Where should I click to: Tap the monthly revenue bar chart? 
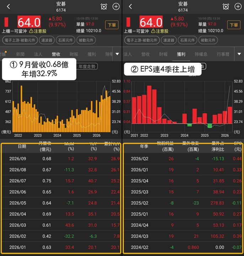coord(62,107)
